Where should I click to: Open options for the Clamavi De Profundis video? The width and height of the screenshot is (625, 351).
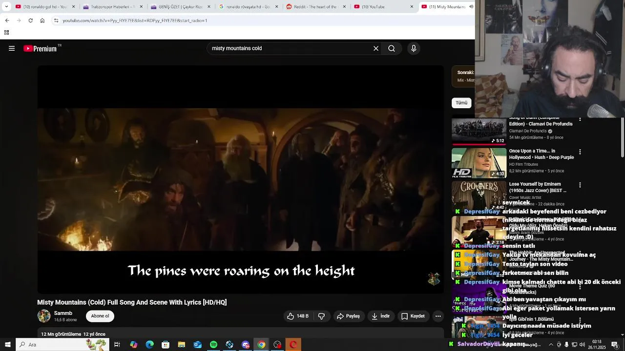580,120
